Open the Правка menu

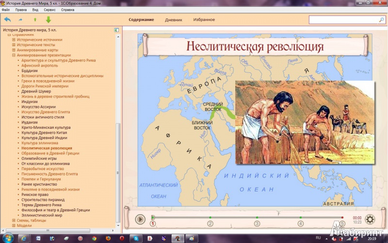coord(21,10)
